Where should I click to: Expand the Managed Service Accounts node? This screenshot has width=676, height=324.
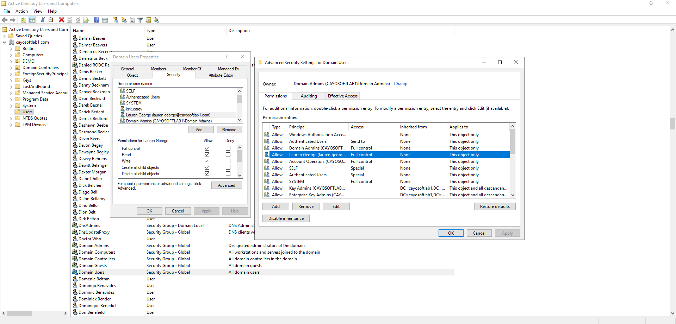11,93
